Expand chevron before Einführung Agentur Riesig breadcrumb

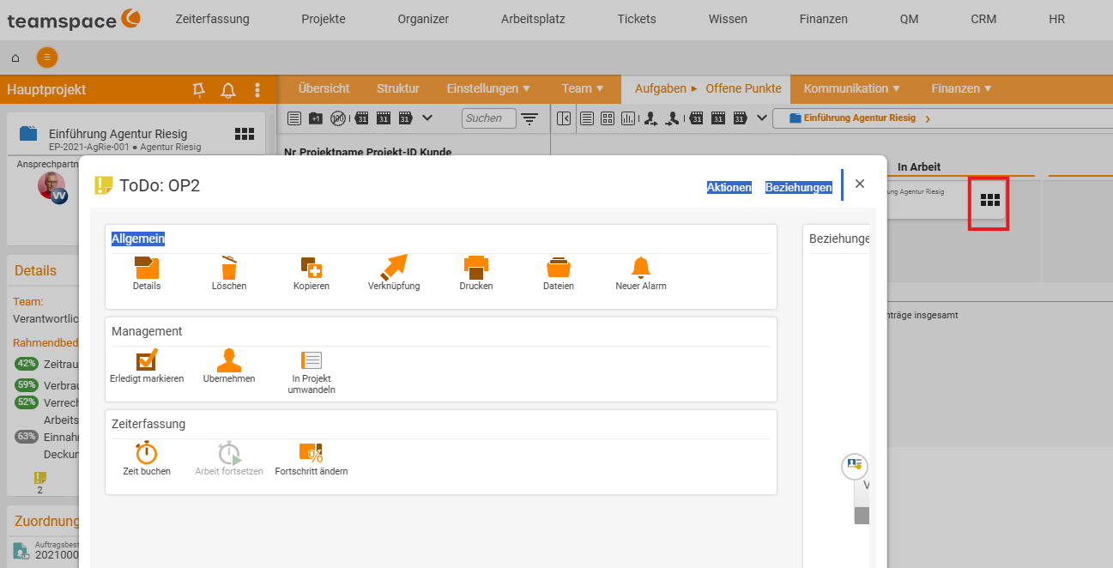click(x=762, y=118)
